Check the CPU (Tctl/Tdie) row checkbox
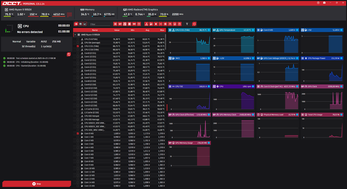 pyautogui.click(x=78, y=39)
